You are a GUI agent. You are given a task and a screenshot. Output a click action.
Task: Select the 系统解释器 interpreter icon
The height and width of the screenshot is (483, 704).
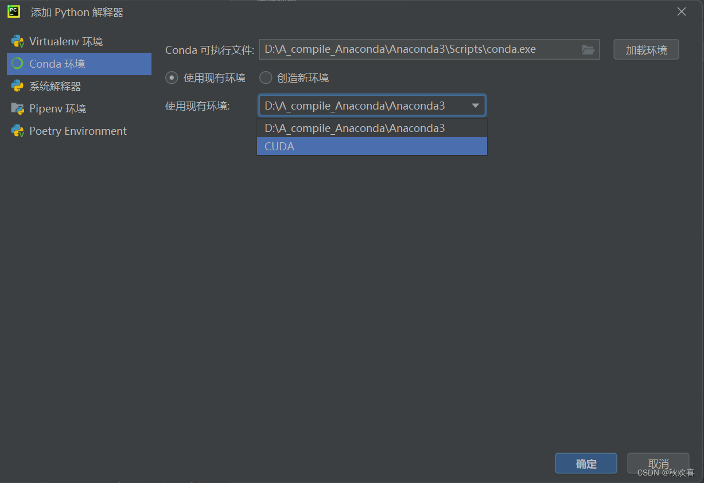[x=16, y=85]
